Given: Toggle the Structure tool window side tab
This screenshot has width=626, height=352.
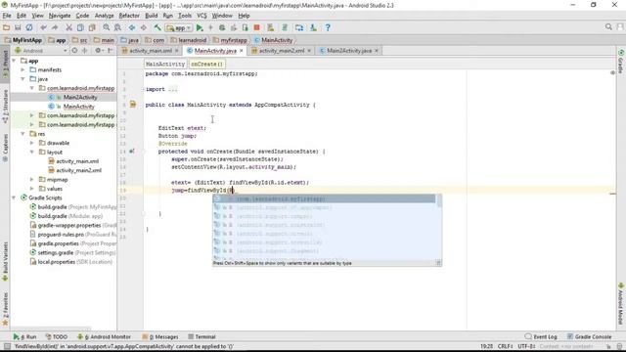Looking at the screenshot, I should [x=5, y=106].
